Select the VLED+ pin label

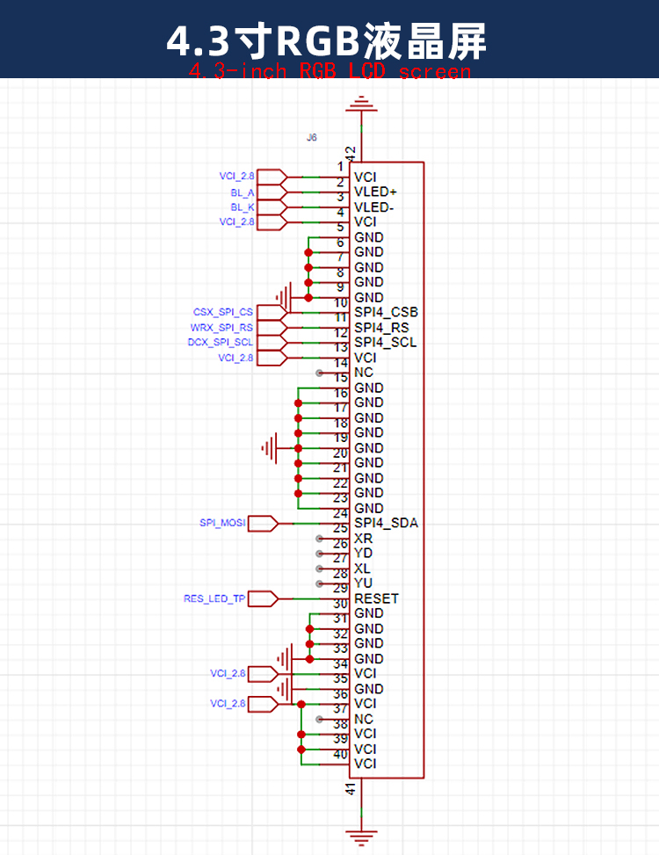(x=375, y=192)
